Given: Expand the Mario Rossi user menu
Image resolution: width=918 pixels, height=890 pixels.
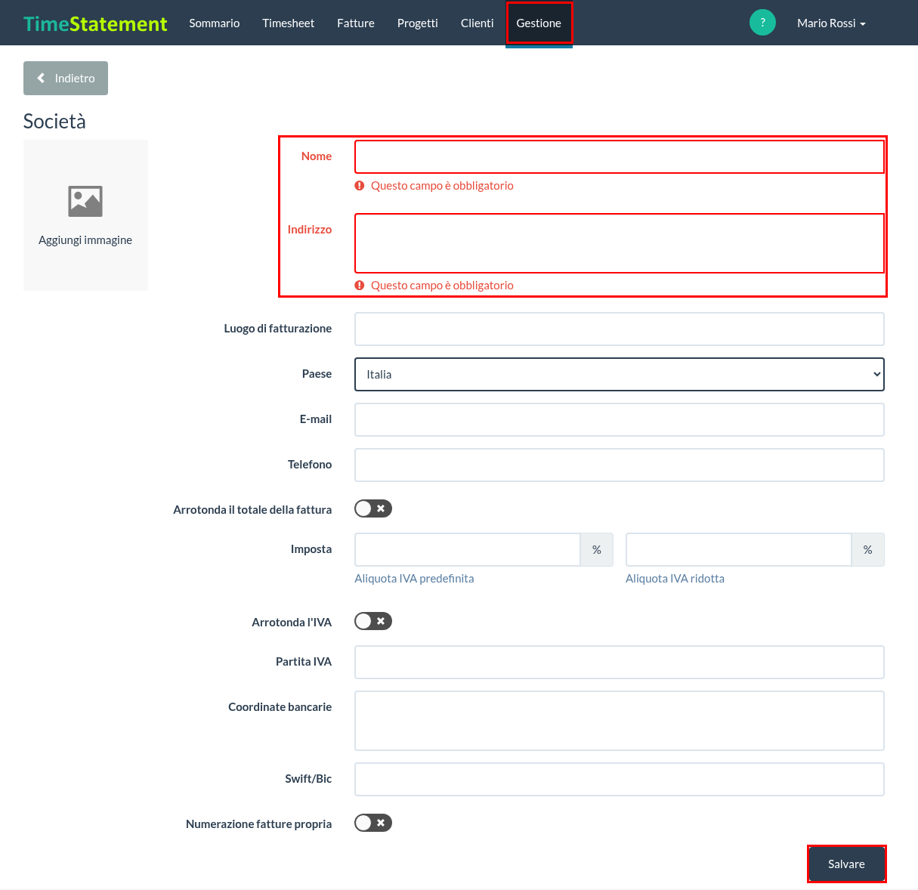Looking at the screenshot, I should tap(831, 23).
